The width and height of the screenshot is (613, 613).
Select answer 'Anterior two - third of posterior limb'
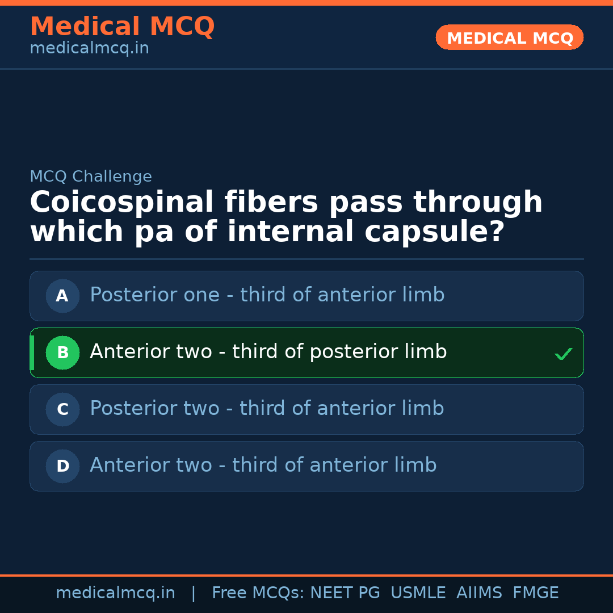coord(268,352)
